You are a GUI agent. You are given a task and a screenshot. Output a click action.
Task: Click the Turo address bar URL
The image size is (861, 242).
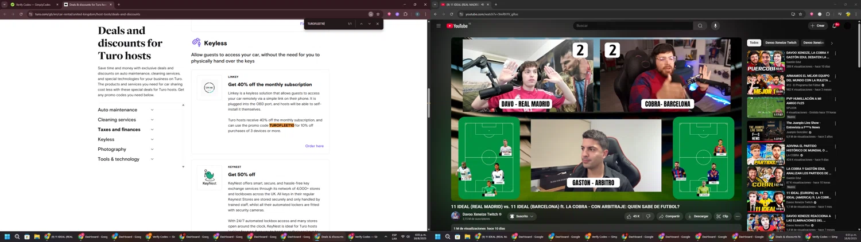click(87, 14)
